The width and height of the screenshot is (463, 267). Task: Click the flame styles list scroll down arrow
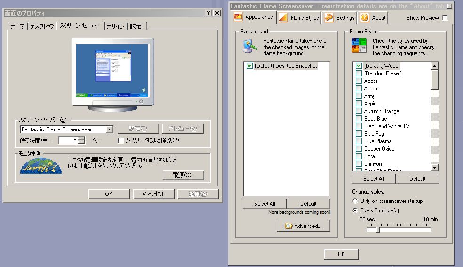pyautogui.click(x=434, y=168)
